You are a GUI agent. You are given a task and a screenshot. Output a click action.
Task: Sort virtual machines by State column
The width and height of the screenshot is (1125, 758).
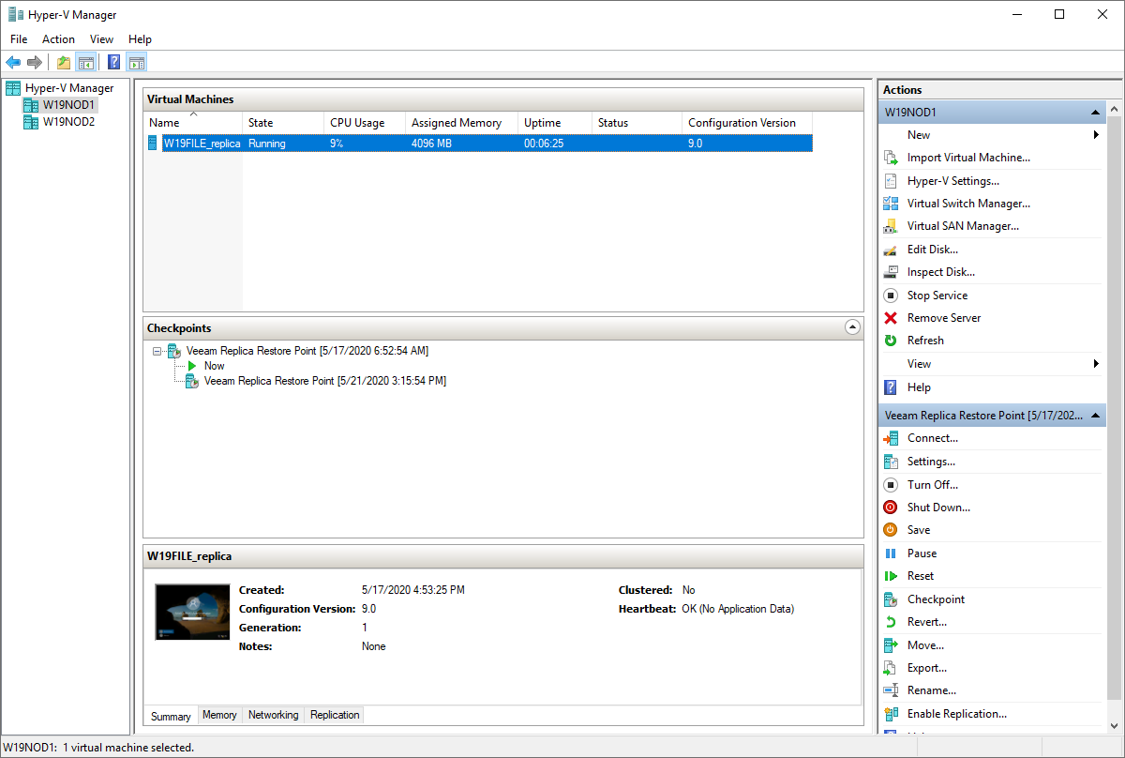[x=283, y=123]
